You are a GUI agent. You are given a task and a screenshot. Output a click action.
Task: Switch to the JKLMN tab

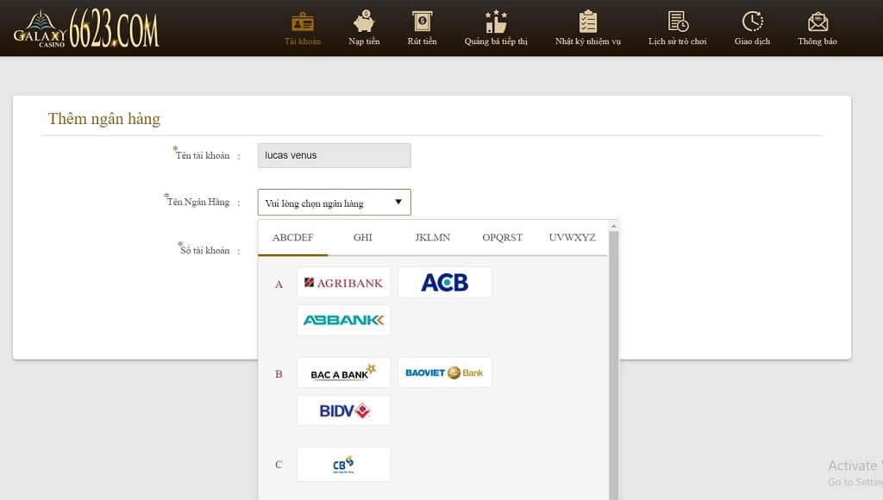pos(433,238)
